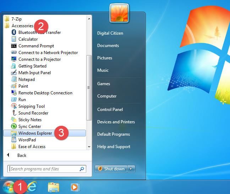Open the Command Prompt icon

(14, 46)
